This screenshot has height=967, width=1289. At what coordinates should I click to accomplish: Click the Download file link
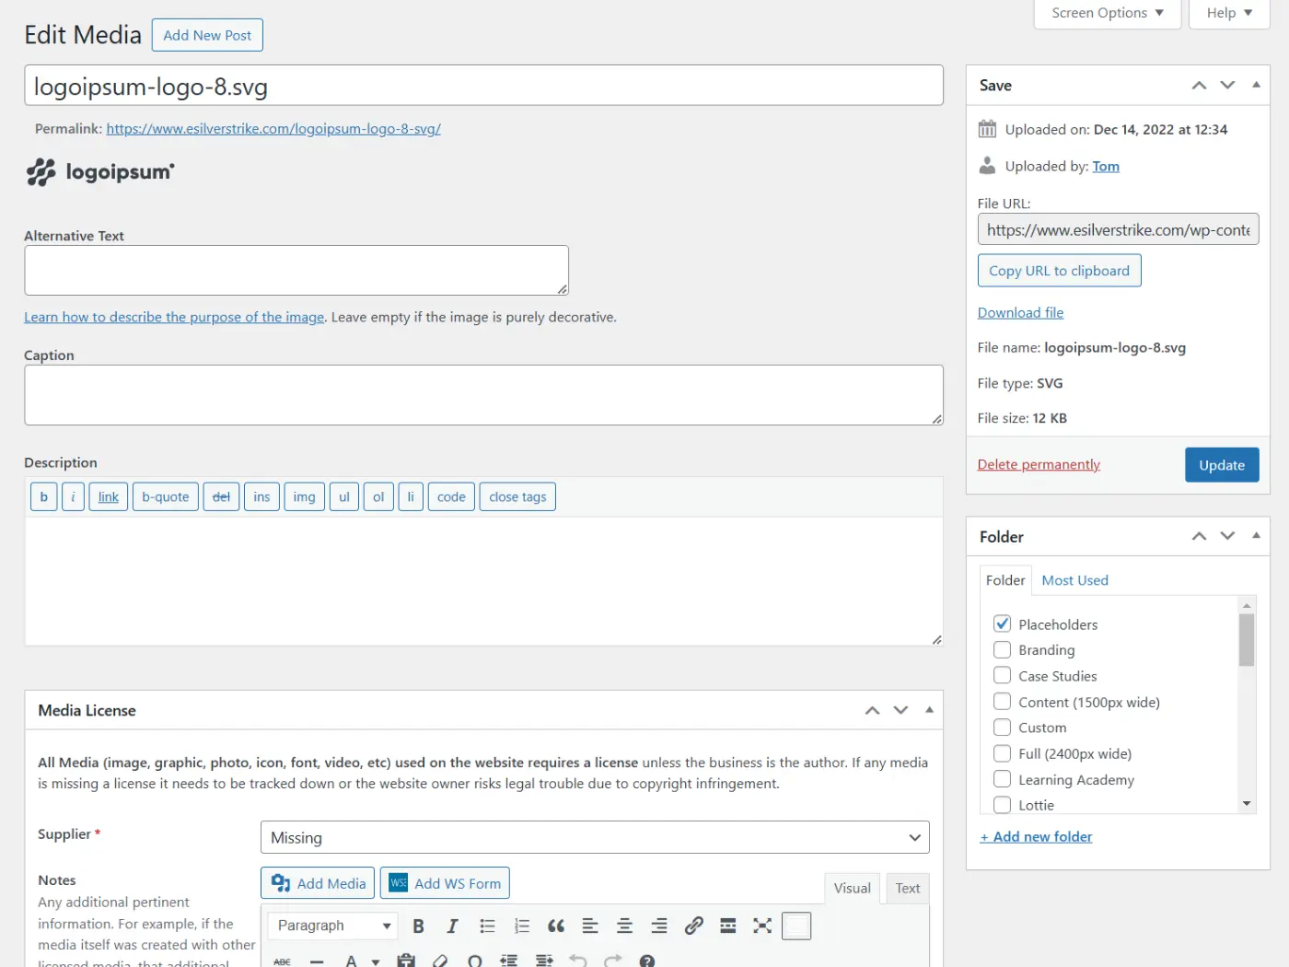[x=1020, y=312]
